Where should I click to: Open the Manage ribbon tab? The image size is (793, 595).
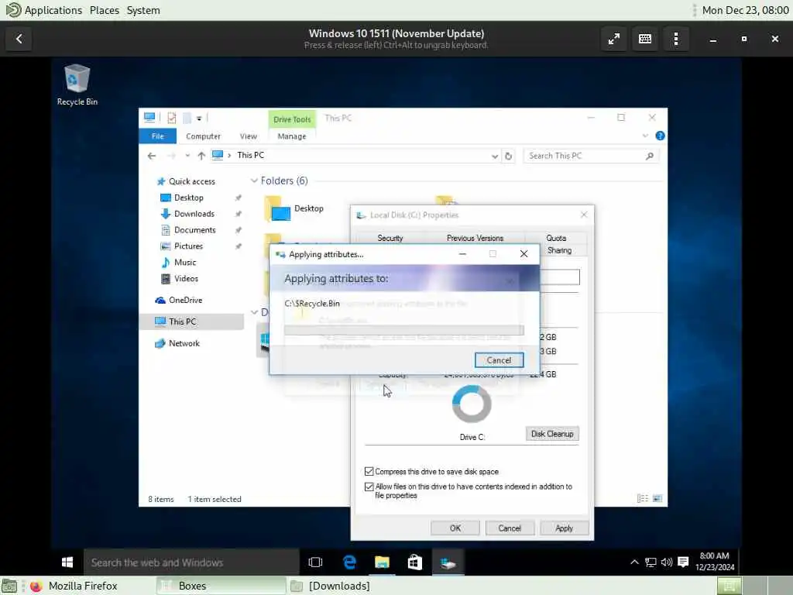pos(292,136)
